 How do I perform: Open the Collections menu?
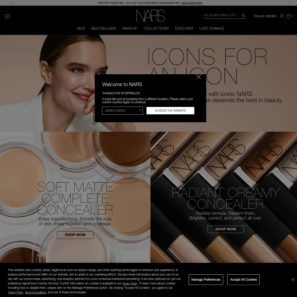coord(156,28)
